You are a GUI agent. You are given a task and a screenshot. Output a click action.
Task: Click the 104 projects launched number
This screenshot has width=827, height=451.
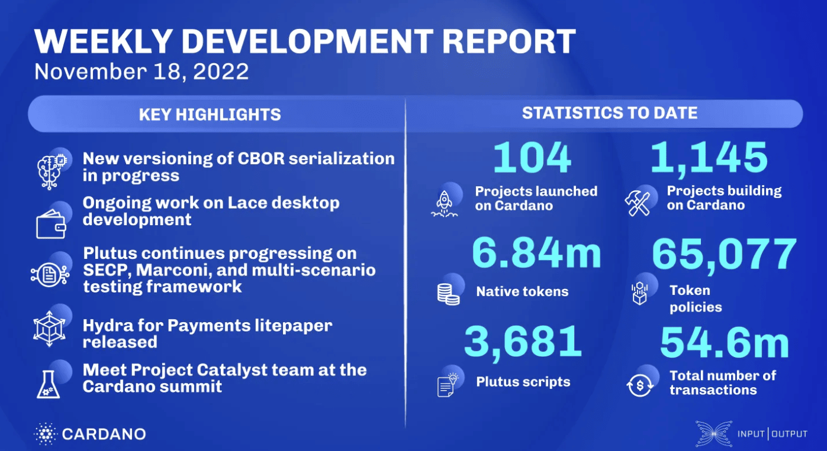click(x=532, y=158)
